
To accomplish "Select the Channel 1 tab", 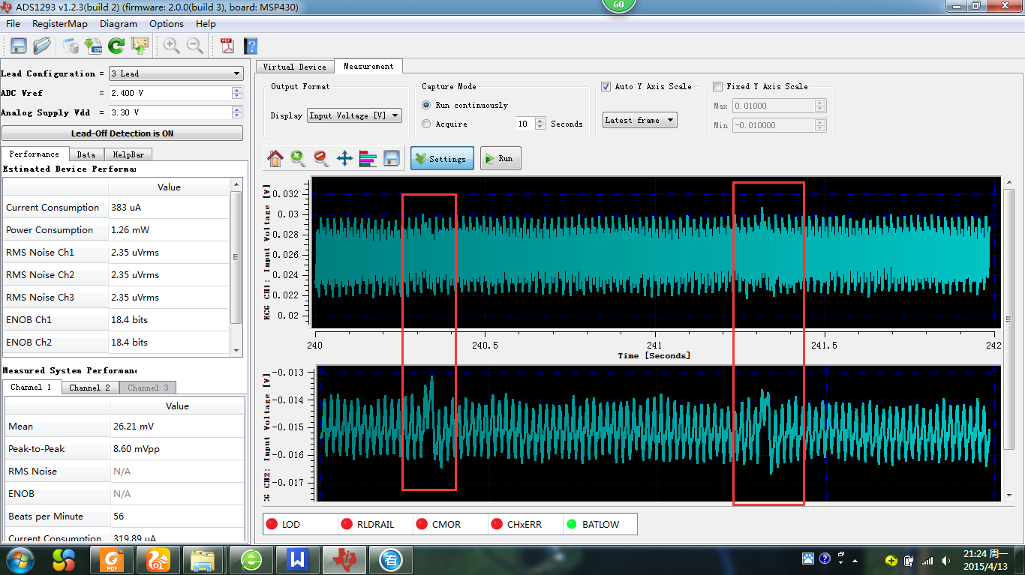I will click(x=31, y=387).
